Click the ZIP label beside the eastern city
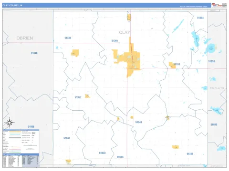This screenshot has width=229, height=171. click(x=177, y=64)
